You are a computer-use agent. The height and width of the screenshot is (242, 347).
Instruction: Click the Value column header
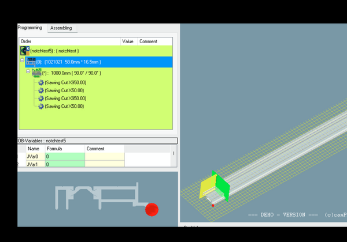pyautogui.click(x=128, y=41)
